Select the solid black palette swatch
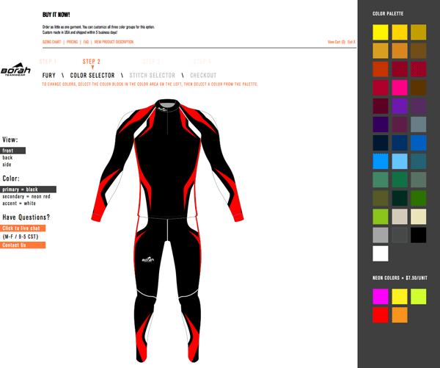The image size is (440, 368). pos(418,235)
